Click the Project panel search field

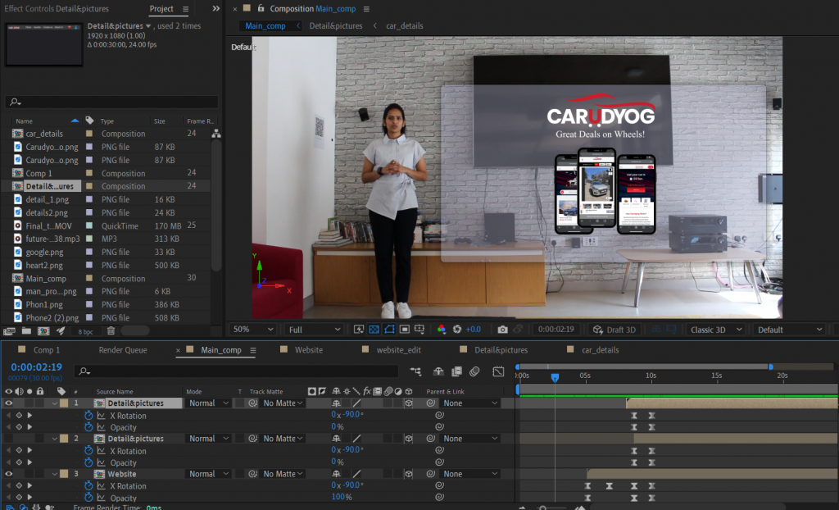[111, 102]
